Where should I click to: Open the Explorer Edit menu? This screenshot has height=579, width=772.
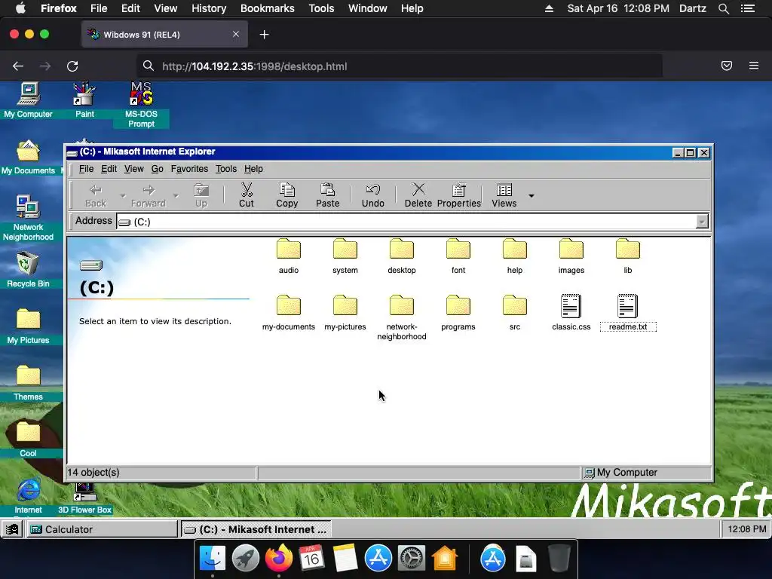tap(109, 169)
